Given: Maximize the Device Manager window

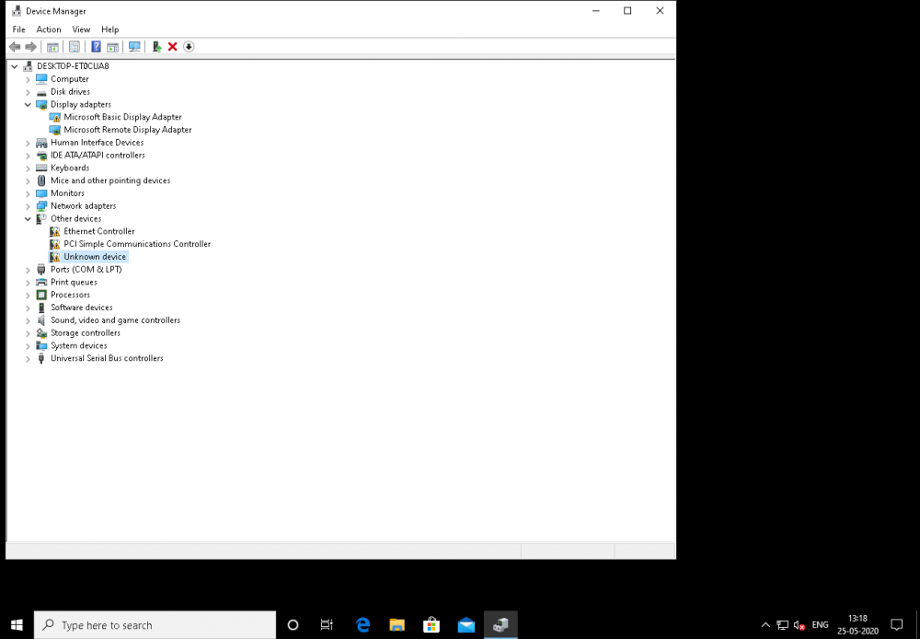Looking at the screenshot, I should pos(627,10).
